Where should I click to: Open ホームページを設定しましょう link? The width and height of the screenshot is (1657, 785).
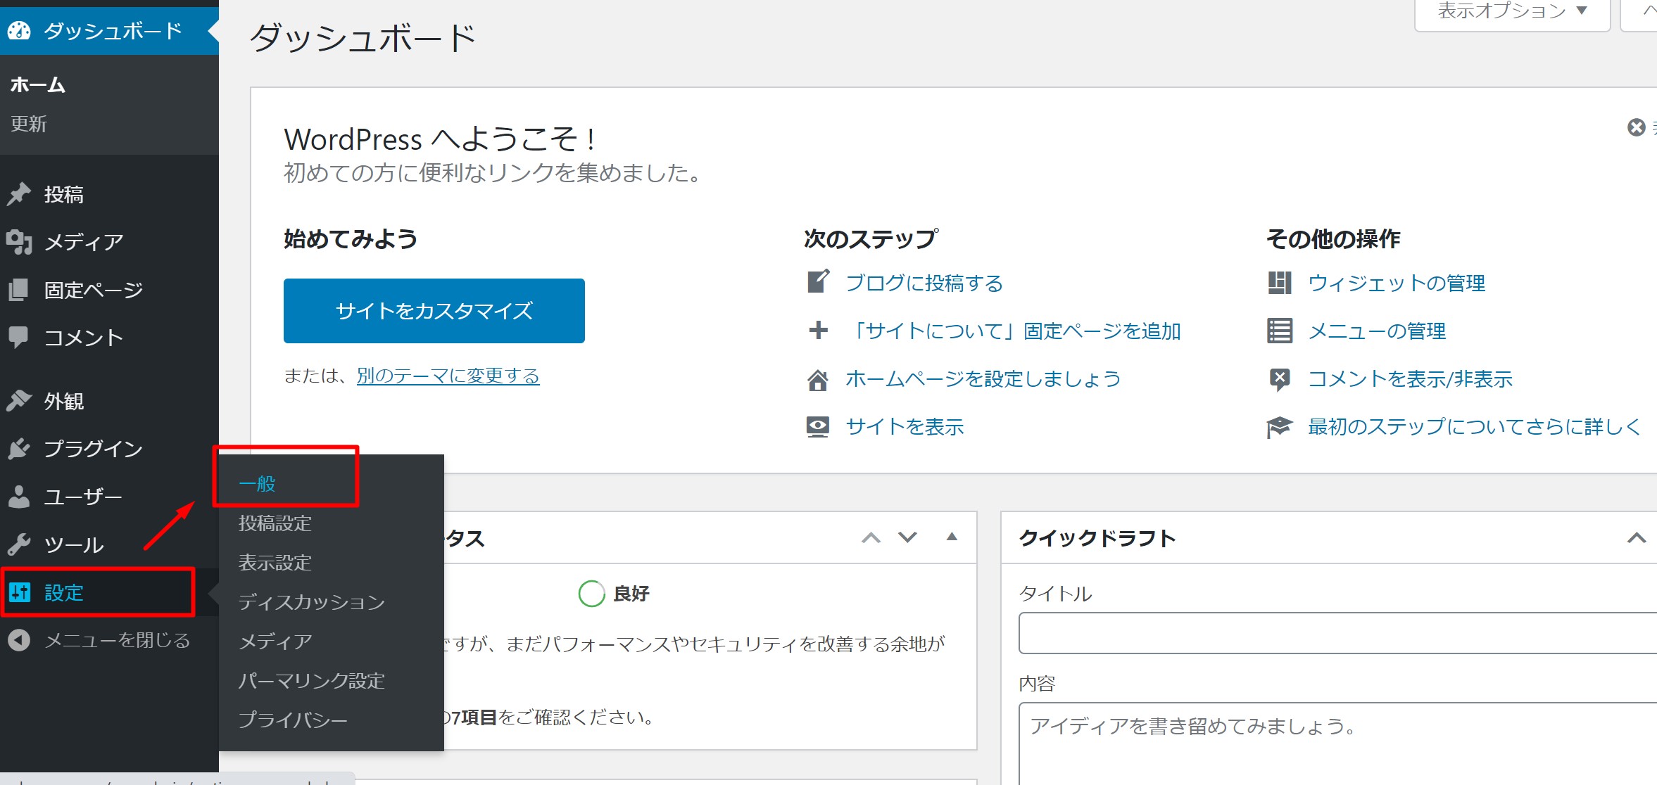coord(983,379)
